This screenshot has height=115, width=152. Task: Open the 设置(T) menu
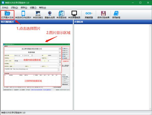[x=33, y=8]
